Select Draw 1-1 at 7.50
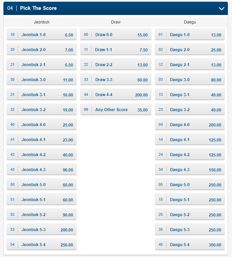The height and width of the screenshot is (257, 232). pyautogui.click(x=116, y=50)
